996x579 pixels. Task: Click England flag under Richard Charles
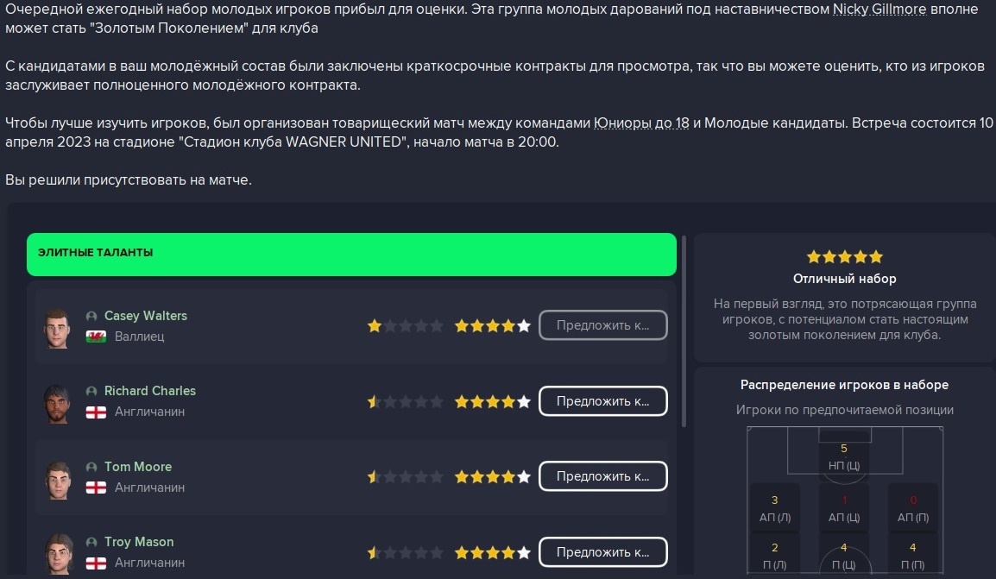(x=96, y=412)
